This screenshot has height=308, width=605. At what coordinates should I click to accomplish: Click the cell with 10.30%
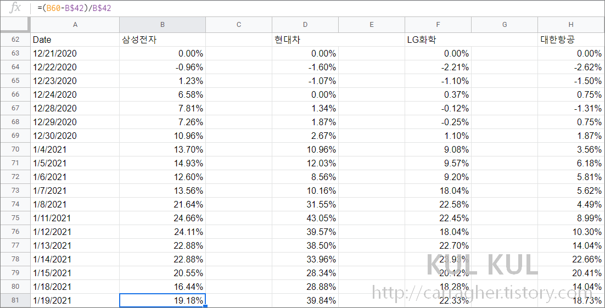571,232
